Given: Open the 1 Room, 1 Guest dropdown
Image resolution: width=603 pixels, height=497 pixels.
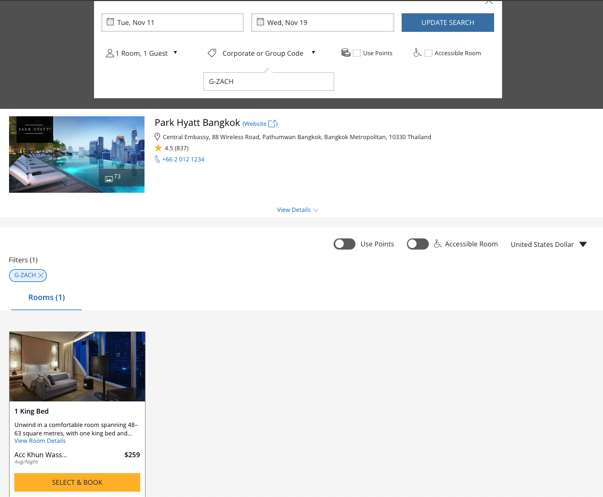Looking at the screenshot, I should click(x=141, y=53).
